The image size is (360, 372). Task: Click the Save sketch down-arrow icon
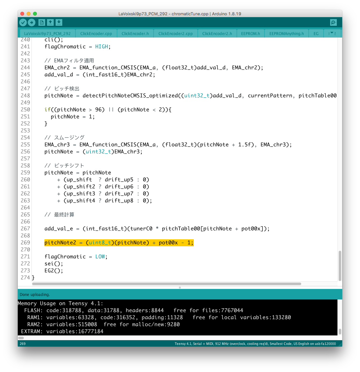(59, 22)
